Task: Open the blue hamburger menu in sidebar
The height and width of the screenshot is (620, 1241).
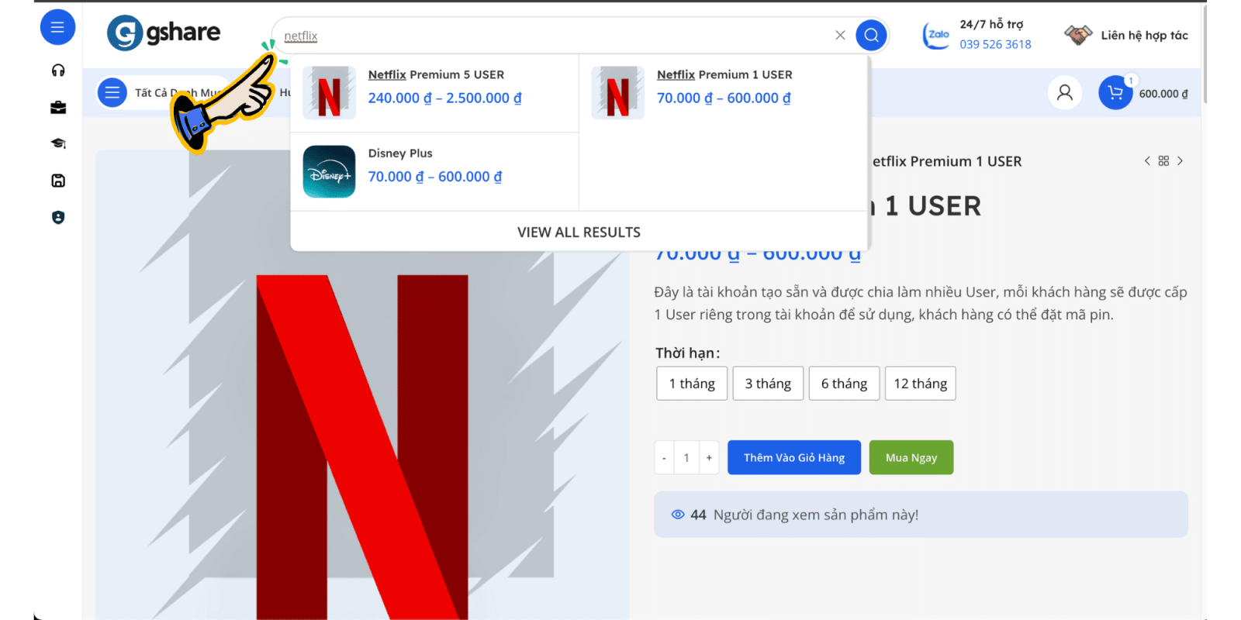Action: (57, 28)
